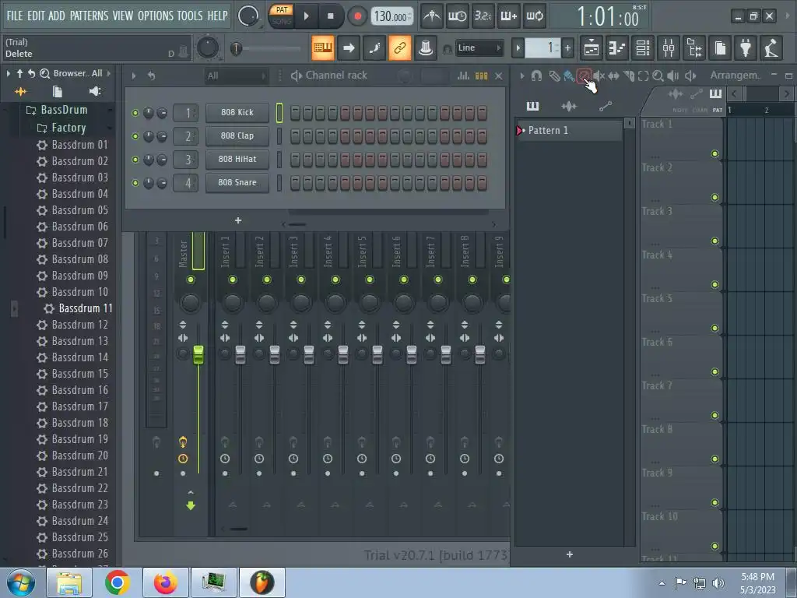Open the Playlist view button
The width and height of the screenshot is (797, 598).
pyautogui.click(x=592, y=48)
